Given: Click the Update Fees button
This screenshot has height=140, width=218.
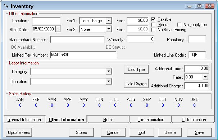Looking at the screenshot, I should click(x=19, y=132).
